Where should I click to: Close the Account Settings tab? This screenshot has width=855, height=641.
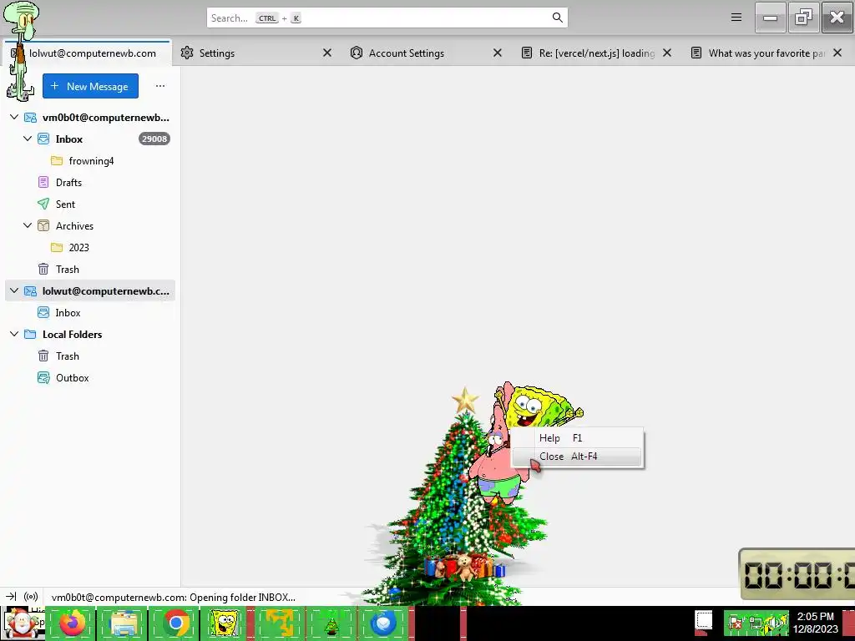tap(498, 53)
